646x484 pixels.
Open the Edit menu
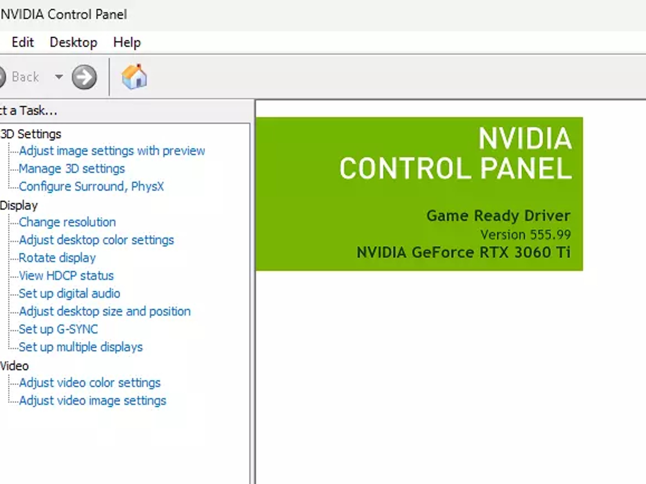[x=23, y=42]
